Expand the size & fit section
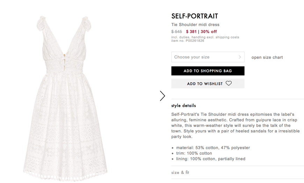 (180, 172)
